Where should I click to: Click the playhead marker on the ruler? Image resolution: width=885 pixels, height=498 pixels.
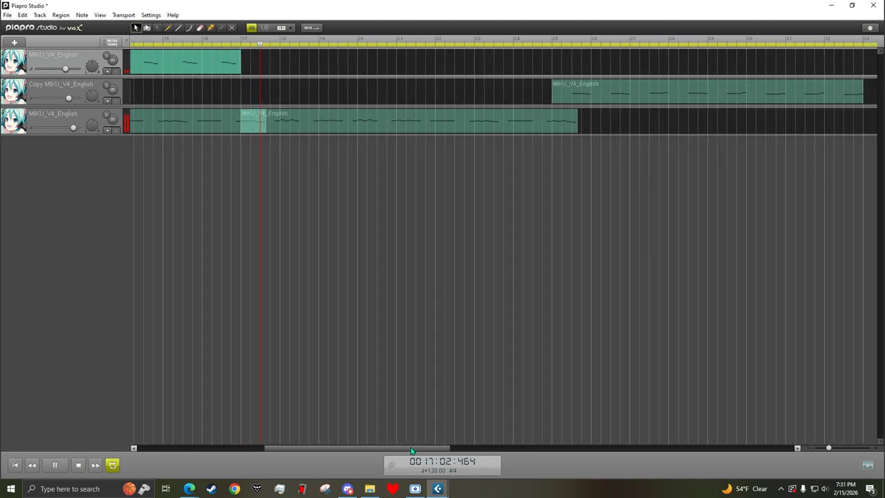point(260,44)
